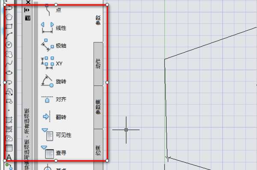Toggle auto-hide on the palette

(27, 10)
